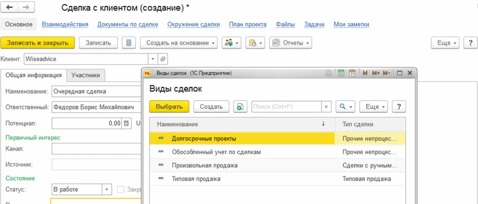Screen dimensions: 478x204
Task: Click the M+ memory button
Action: click(376, 73)
